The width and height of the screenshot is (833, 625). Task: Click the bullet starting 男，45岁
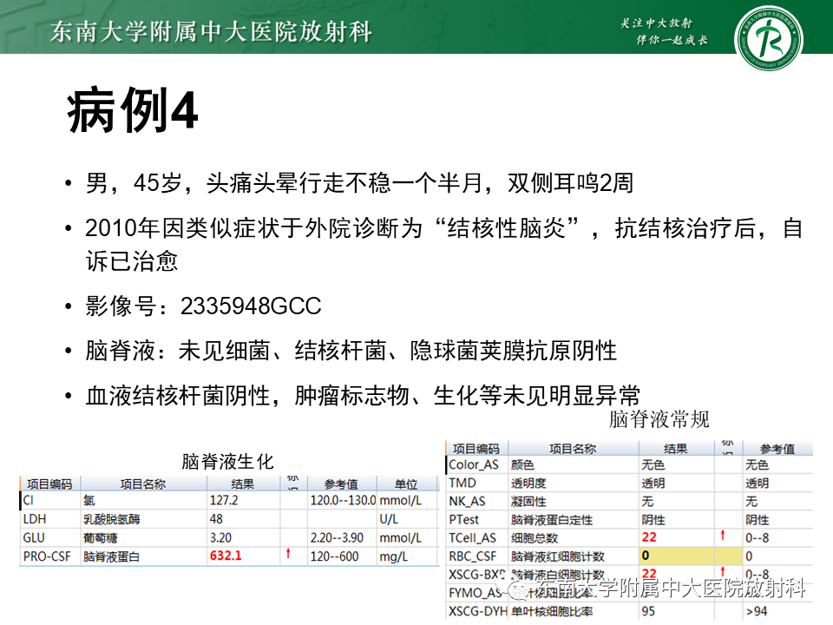359,183
